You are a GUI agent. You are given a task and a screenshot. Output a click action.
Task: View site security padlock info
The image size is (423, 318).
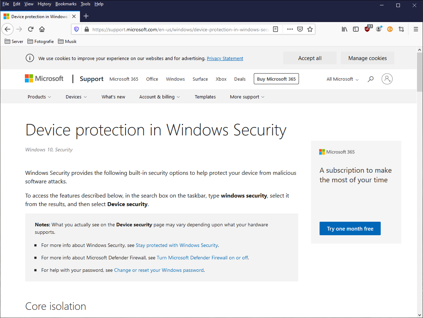point(87,29)
